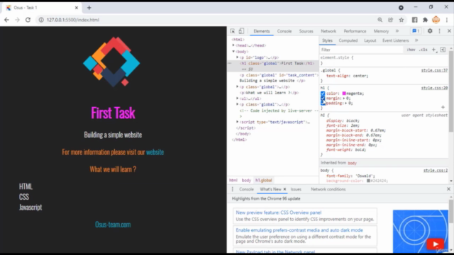Open the Layout sub-tab
The image size is (454, 255).
tap(370, 40)
